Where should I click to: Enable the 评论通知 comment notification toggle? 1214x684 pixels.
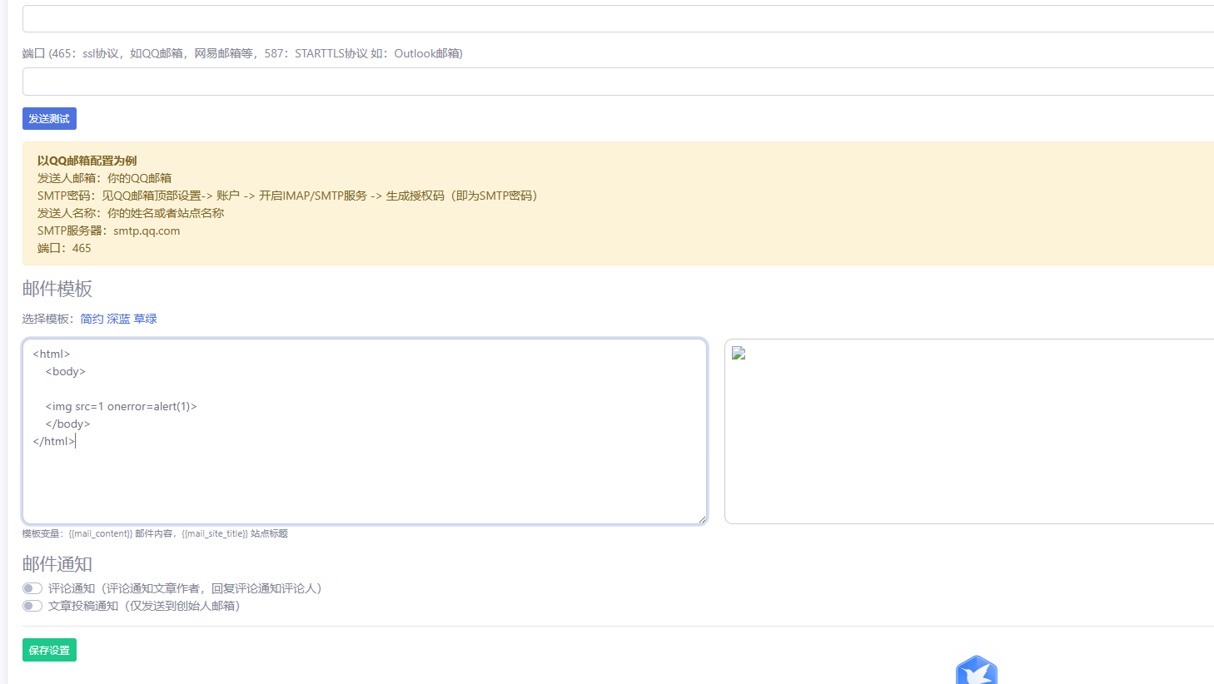[32, 587]
